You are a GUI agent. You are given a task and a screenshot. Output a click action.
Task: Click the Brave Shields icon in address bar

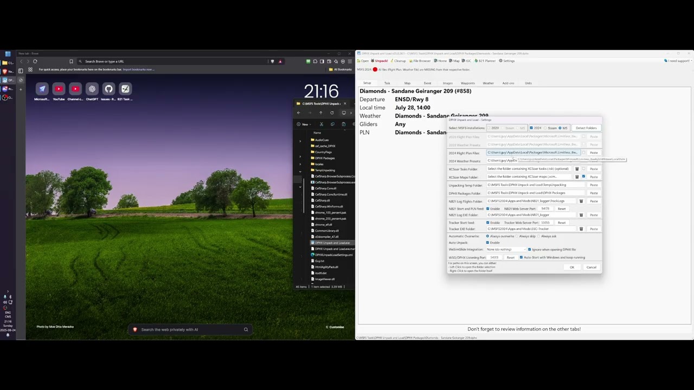[x=272, y=61]
